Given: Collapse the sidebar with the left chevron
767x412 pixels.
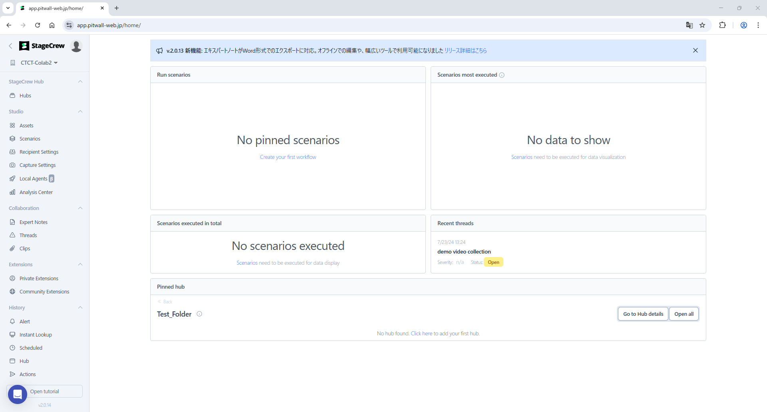Looking at the screenshot, I should click(x=11, y=46).
